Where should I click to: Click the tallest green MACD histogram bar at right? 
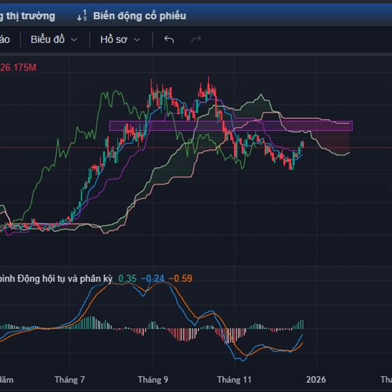[302, 324]
